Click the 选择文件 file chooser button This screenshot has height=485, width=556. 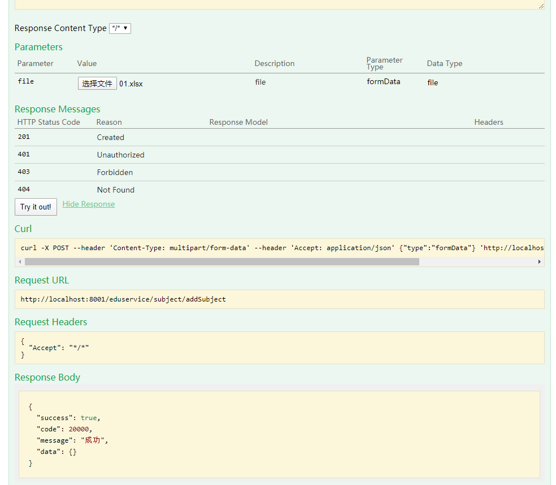97,84
